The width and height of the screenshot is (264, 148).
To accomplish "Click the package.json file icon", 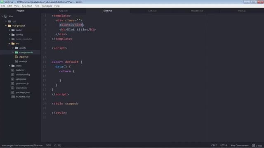I will coord(13,92).
